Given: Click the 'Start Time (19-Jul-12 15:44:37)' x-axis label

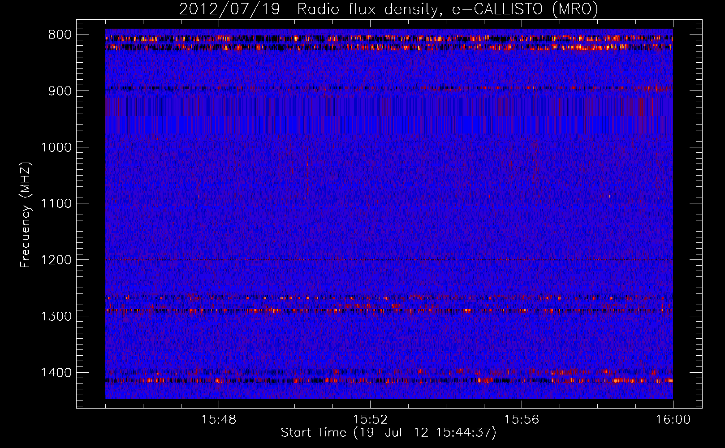Looking at the screenshot, I should [388, 433].
